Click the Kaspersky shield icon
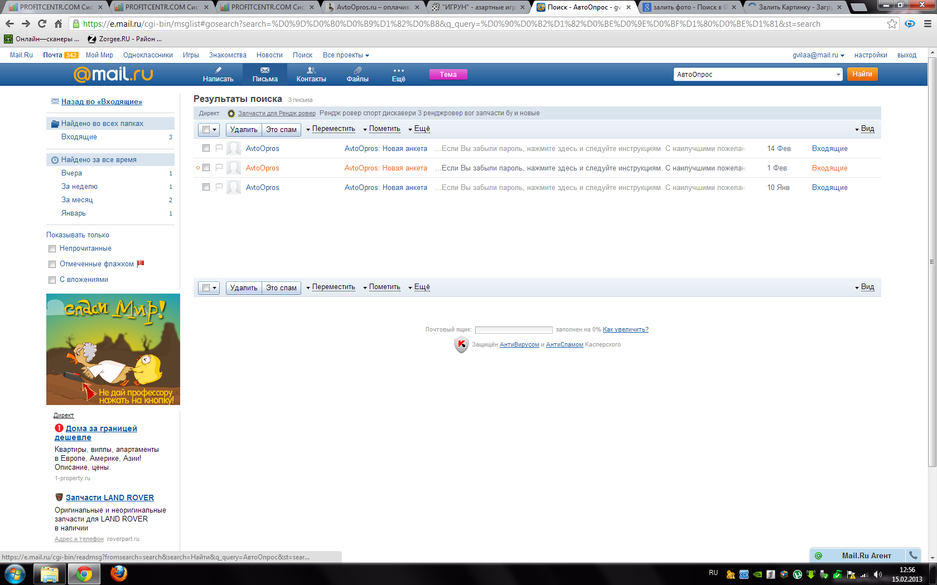Screen dimensions: 937x585 [461, 345]
